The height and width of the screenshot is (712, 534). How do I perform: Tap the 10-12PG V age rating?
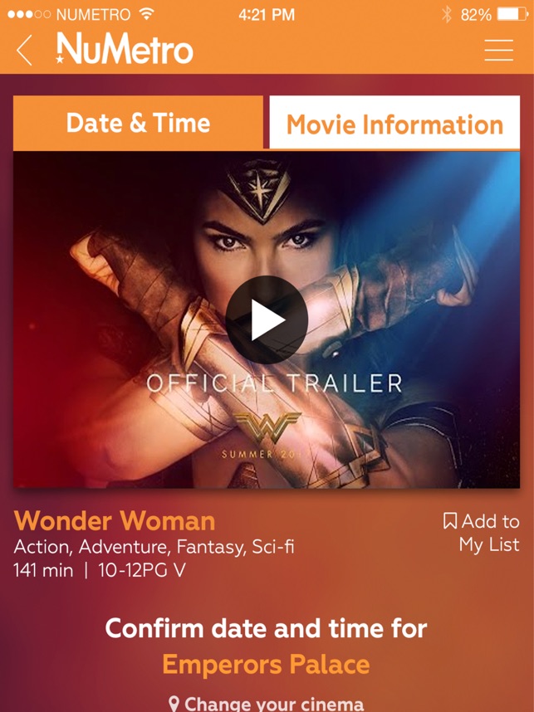142,570
